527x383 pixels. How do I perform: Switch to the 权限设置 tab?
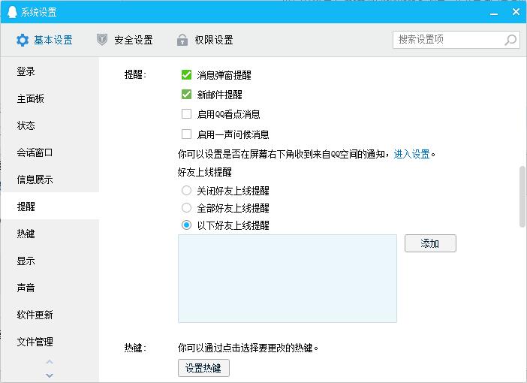click(x=205, y=40)
